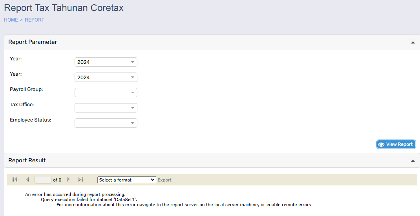The image size is (420, 216).
Task: Click the REPORT breadcrumb link
Action: 35,20
